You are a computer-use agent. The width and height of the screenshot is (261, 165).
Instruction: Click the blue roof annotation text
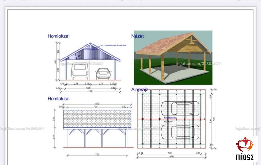116,45
